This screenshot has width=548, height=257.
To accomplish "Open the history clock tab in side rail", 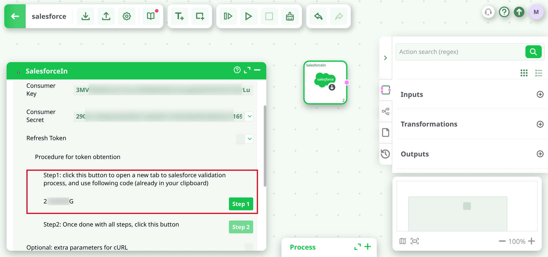I will [385, 154].
